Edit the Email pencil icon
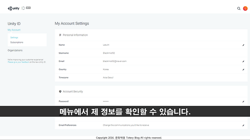250x140 pixels. [x=243, y=62]
